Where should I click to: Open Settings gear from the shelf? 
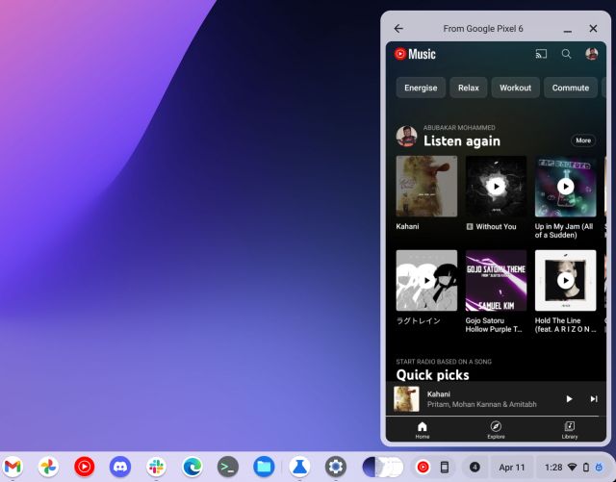point(336,467)
